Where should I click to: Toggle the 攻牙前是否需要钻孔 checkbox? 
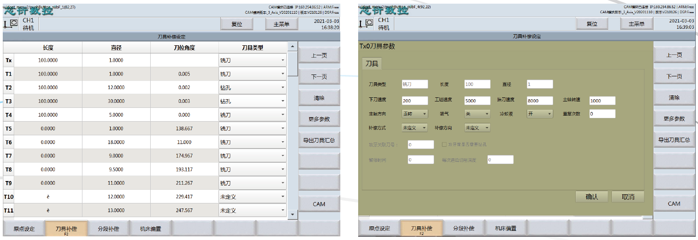coord(444,144)
